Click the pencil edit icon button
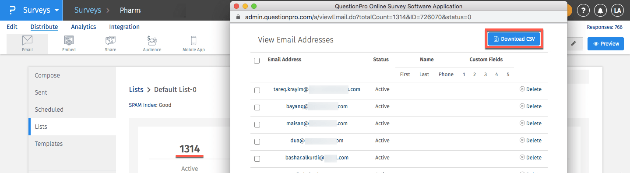 tap(574, 43)
